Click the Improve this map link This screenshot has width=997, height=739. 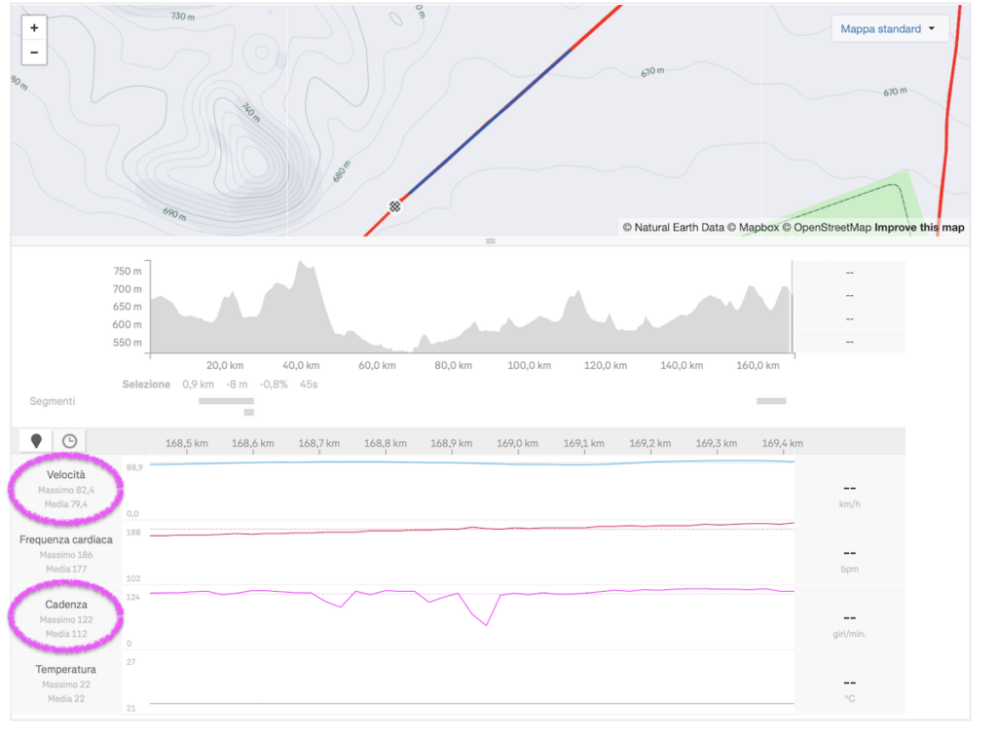(x=919, y=228)
